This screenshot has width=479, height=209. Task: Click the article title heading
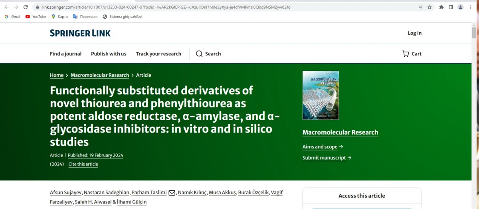tap(165, 116)
